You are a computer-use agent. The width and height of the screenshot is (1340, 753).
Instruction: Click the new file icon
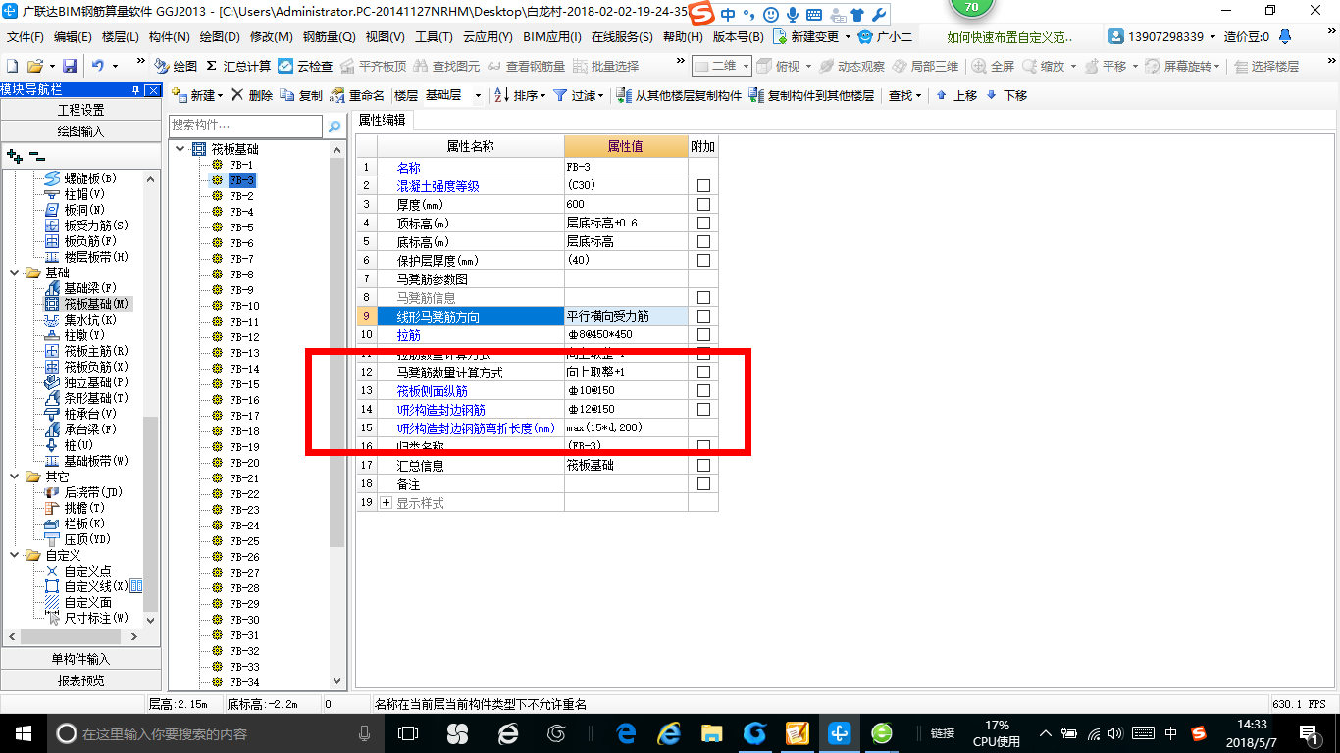point(12,66)
